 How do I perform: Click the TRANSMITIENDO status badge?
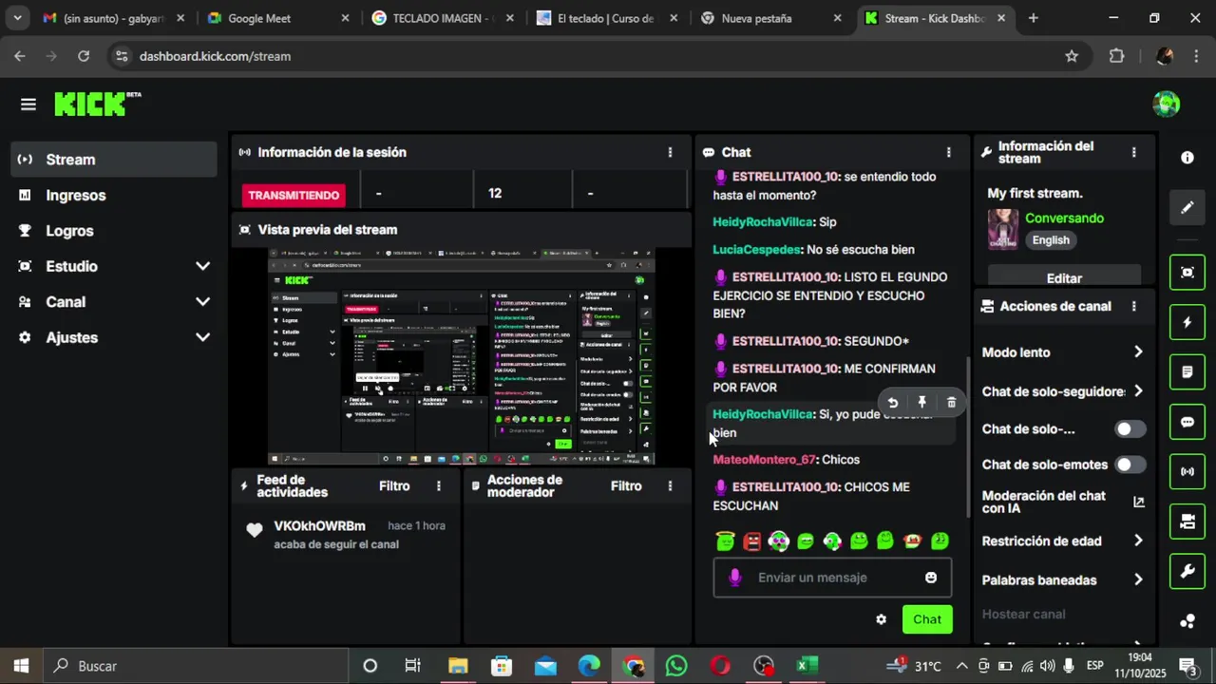click(x=294, y=195)
